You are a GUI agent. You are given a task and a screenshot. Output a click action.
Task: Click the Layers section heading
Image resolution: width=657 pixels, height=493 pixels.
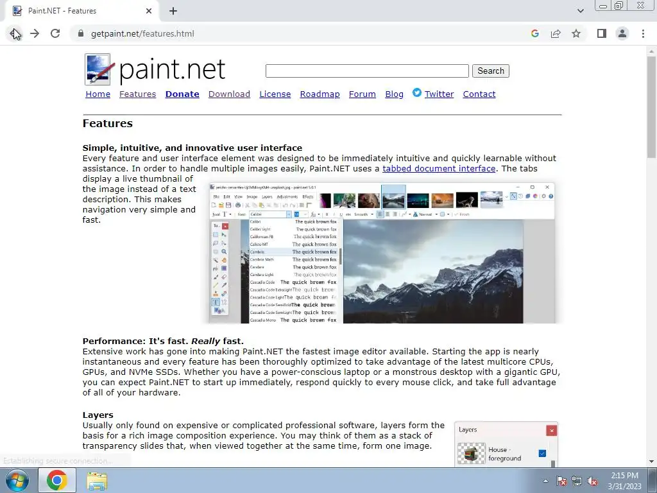[x=98, y=415]
